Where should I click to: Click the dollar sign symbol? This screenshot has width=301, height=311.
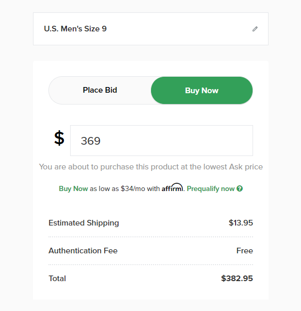(x=59, y=138)
